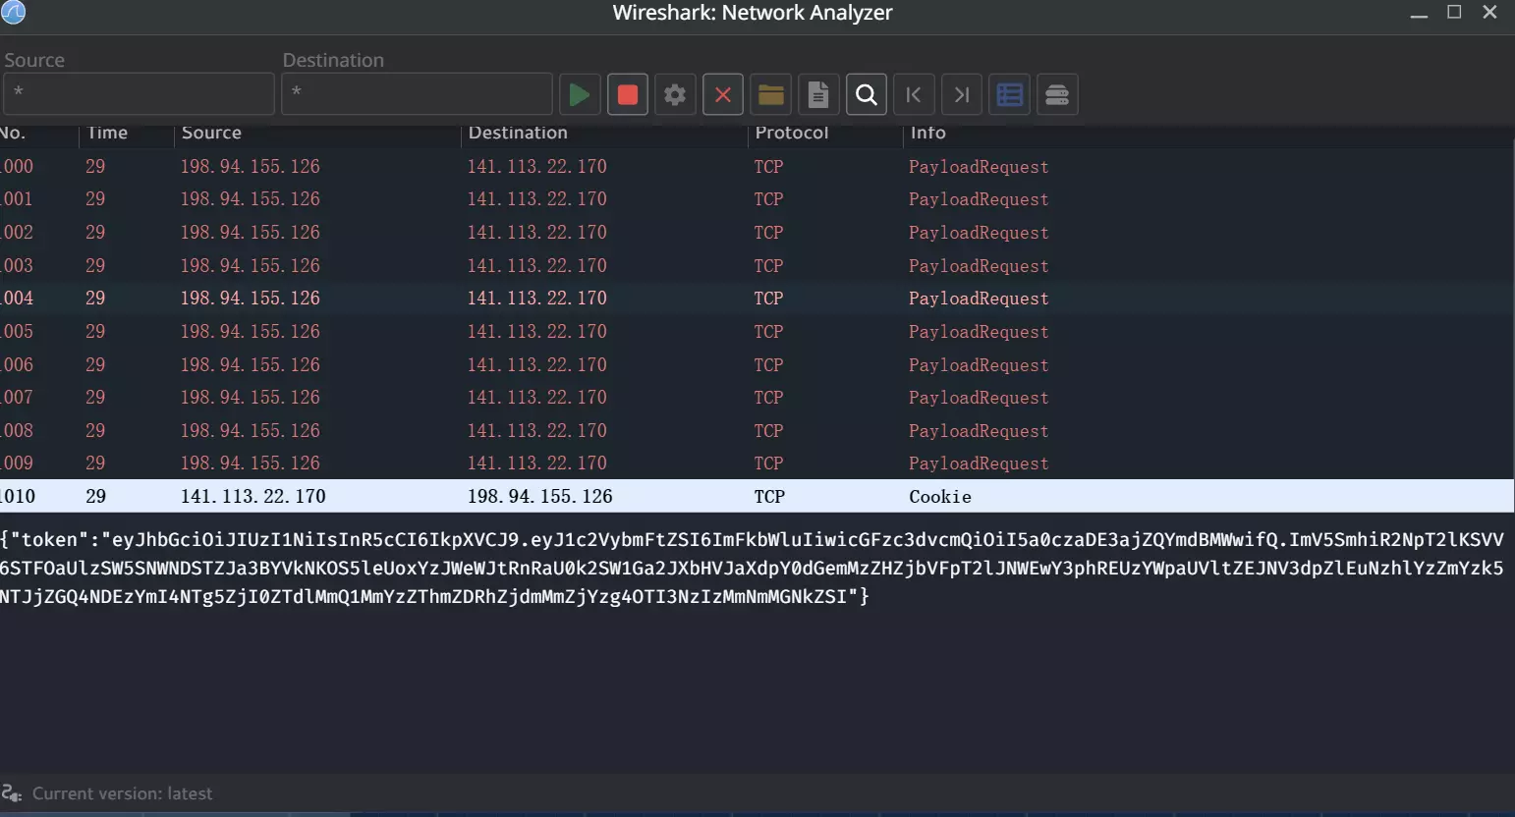Select the packet row numbered 006

coord(757,365)
